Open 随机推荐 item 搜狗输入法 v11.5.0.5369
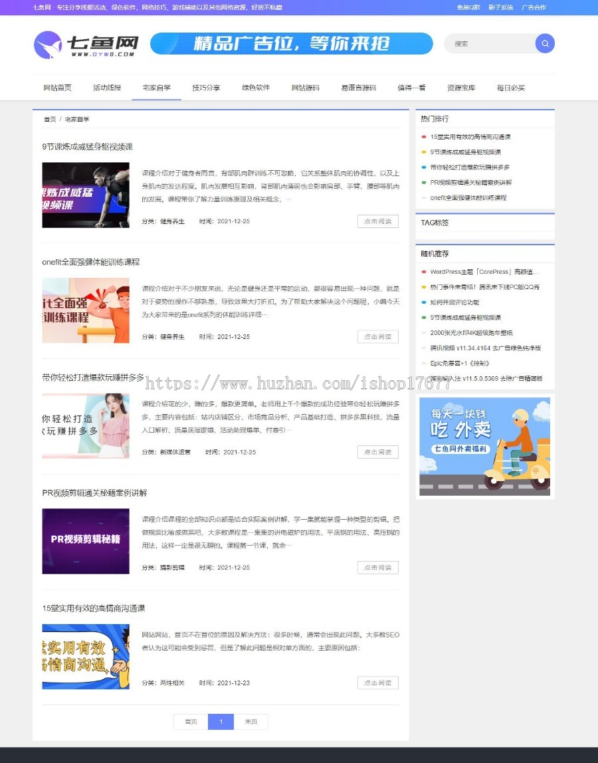This screenshot has height=763, width=598. [x=486, y=378]
